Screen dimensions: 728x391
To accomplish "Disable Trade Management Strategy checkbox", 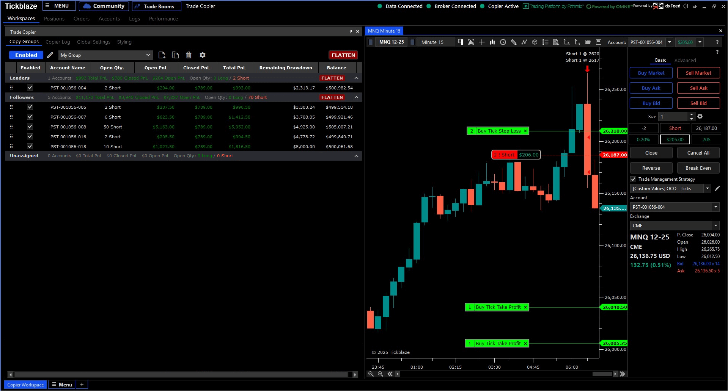I will [x=633, y=179].
